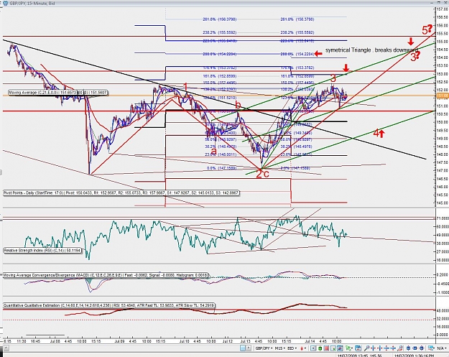Click first horizontal compress/expand bars icon
Image resolution: width=449 pixels, height=357 pixels.
374,348
